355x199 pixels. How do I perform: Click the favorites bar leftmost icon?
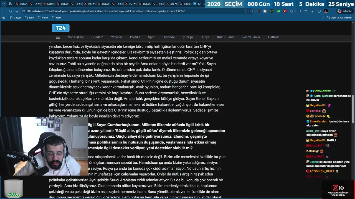point(4,18)
